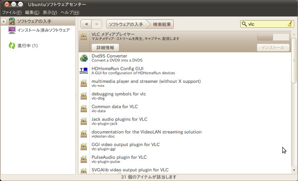Screen dimensions: 298x181
Task: Click the installed software monitor icon
Action: pos(12,30)
